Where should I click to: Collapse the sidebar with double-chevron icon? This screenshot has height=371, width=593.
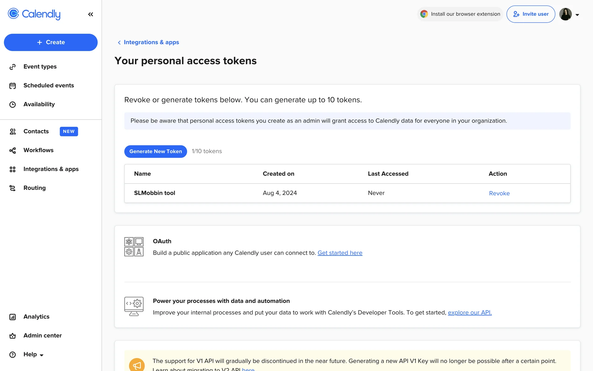point(90,14)
